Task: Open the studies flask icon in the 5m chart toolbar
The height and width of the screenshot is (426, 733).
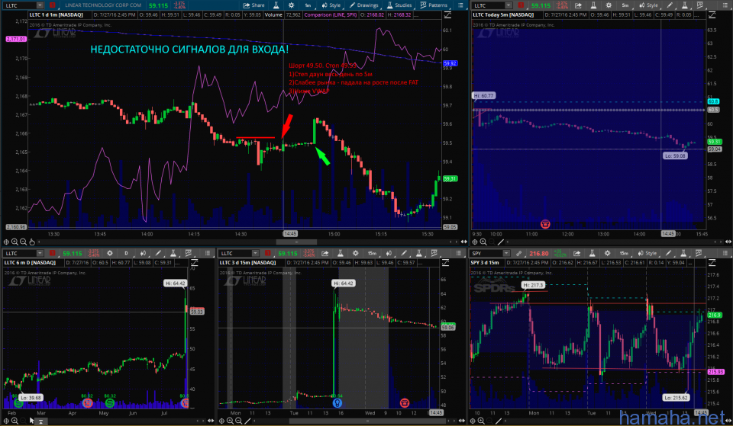Action: tap(685, 5)
